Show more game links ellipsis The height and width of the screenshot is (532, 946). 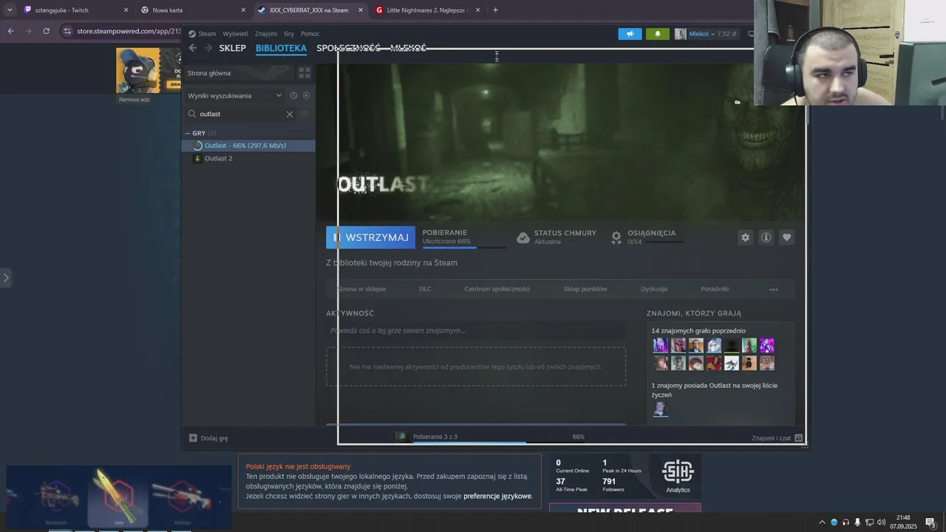tap(773, 290)
